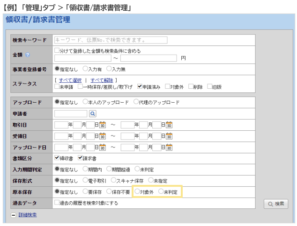Choose 期間超過 for 入力期間判定
The image size is (297, 226).
click(x=109, y=169)
